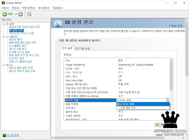189x140 pixels.
Task: Open 바탕 화면 크기 및 위치 조정
Action: point(24,55)
